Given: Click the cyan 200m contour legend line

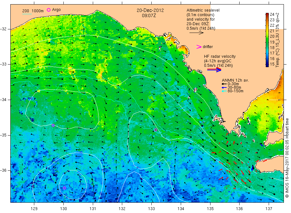Looking at the screenshot, I should (27, 14).
